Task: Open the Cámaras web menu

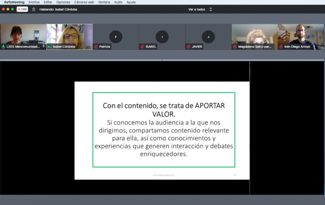Action: 84,2
